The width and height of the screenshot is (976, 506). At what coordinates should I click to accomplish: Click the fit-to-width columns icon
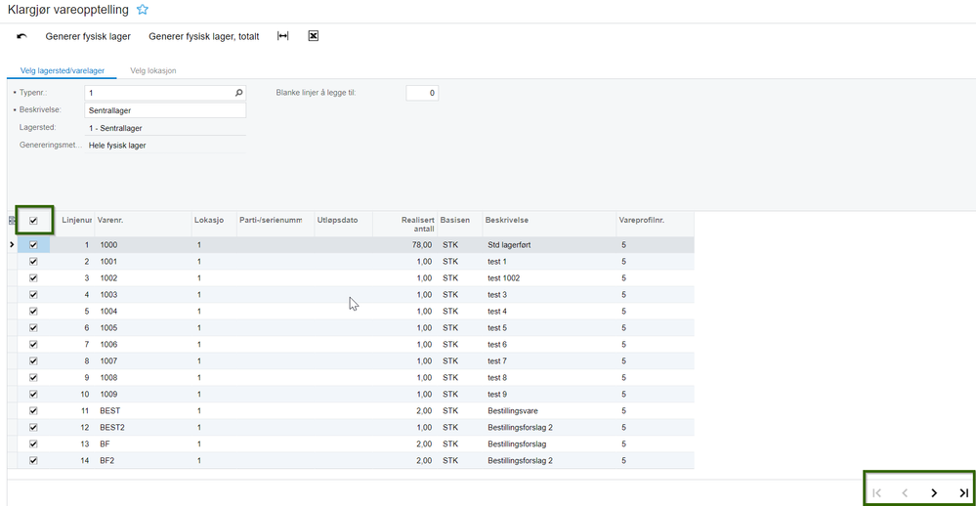pyautogui.click(x=282, y=36)
